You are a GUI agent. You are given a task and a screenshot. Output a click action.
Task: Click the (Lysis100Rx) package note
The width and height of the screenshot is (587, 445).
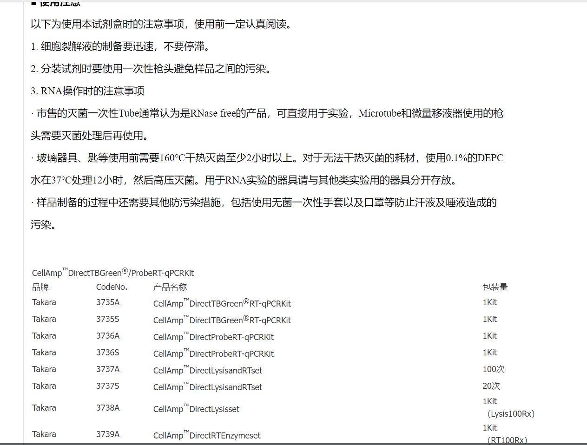point(511,414)
